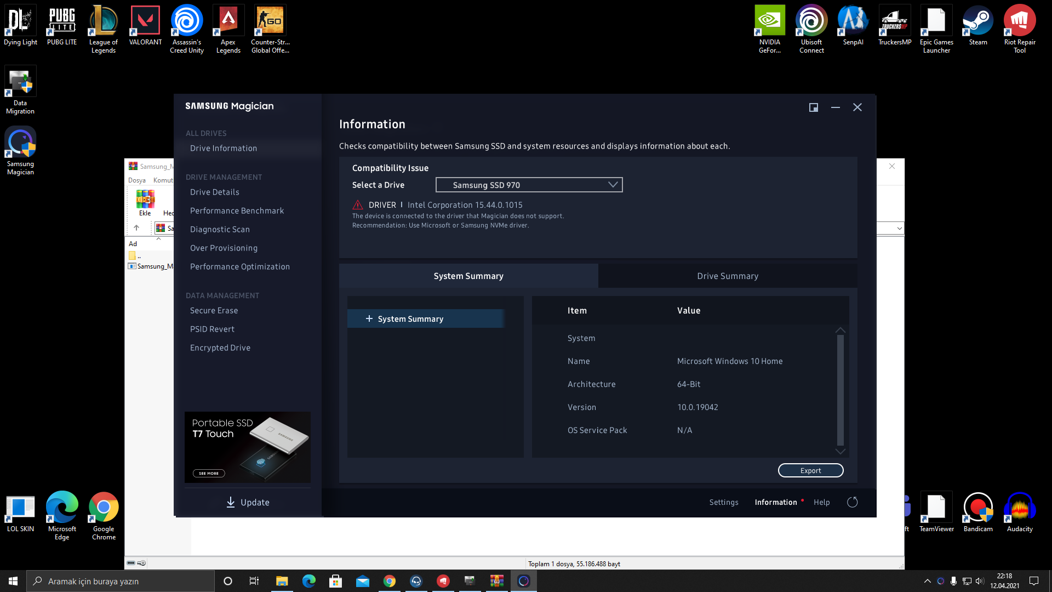Select PSID Revert in sidebar
Image resolution: width=1052 pixels, height=592 pixels.
click(x=212, y=329)
